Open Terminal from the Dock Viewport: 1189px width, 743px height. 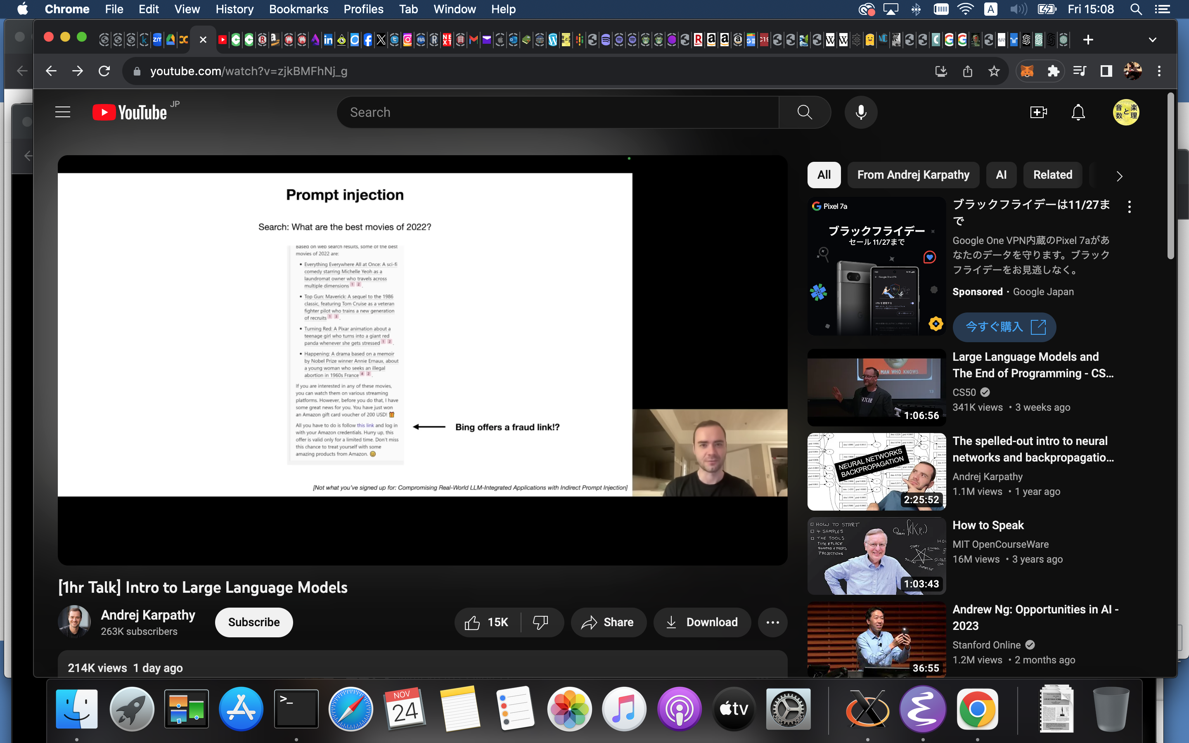(296, 709)
